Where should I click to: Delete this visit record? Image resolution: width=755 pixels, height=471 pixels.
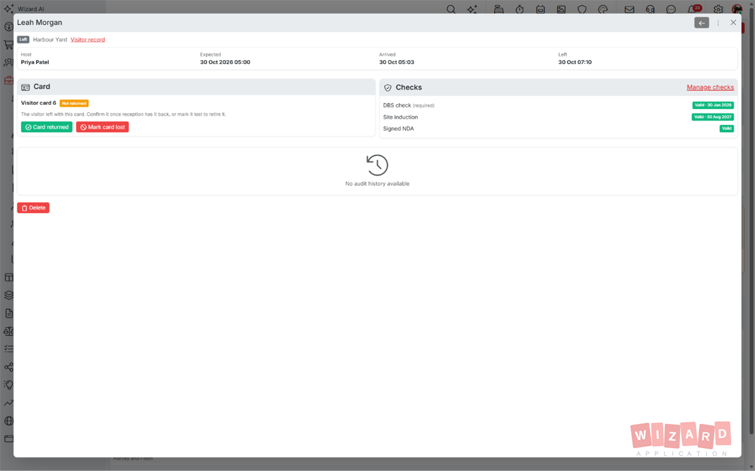[x=33, y=208]
